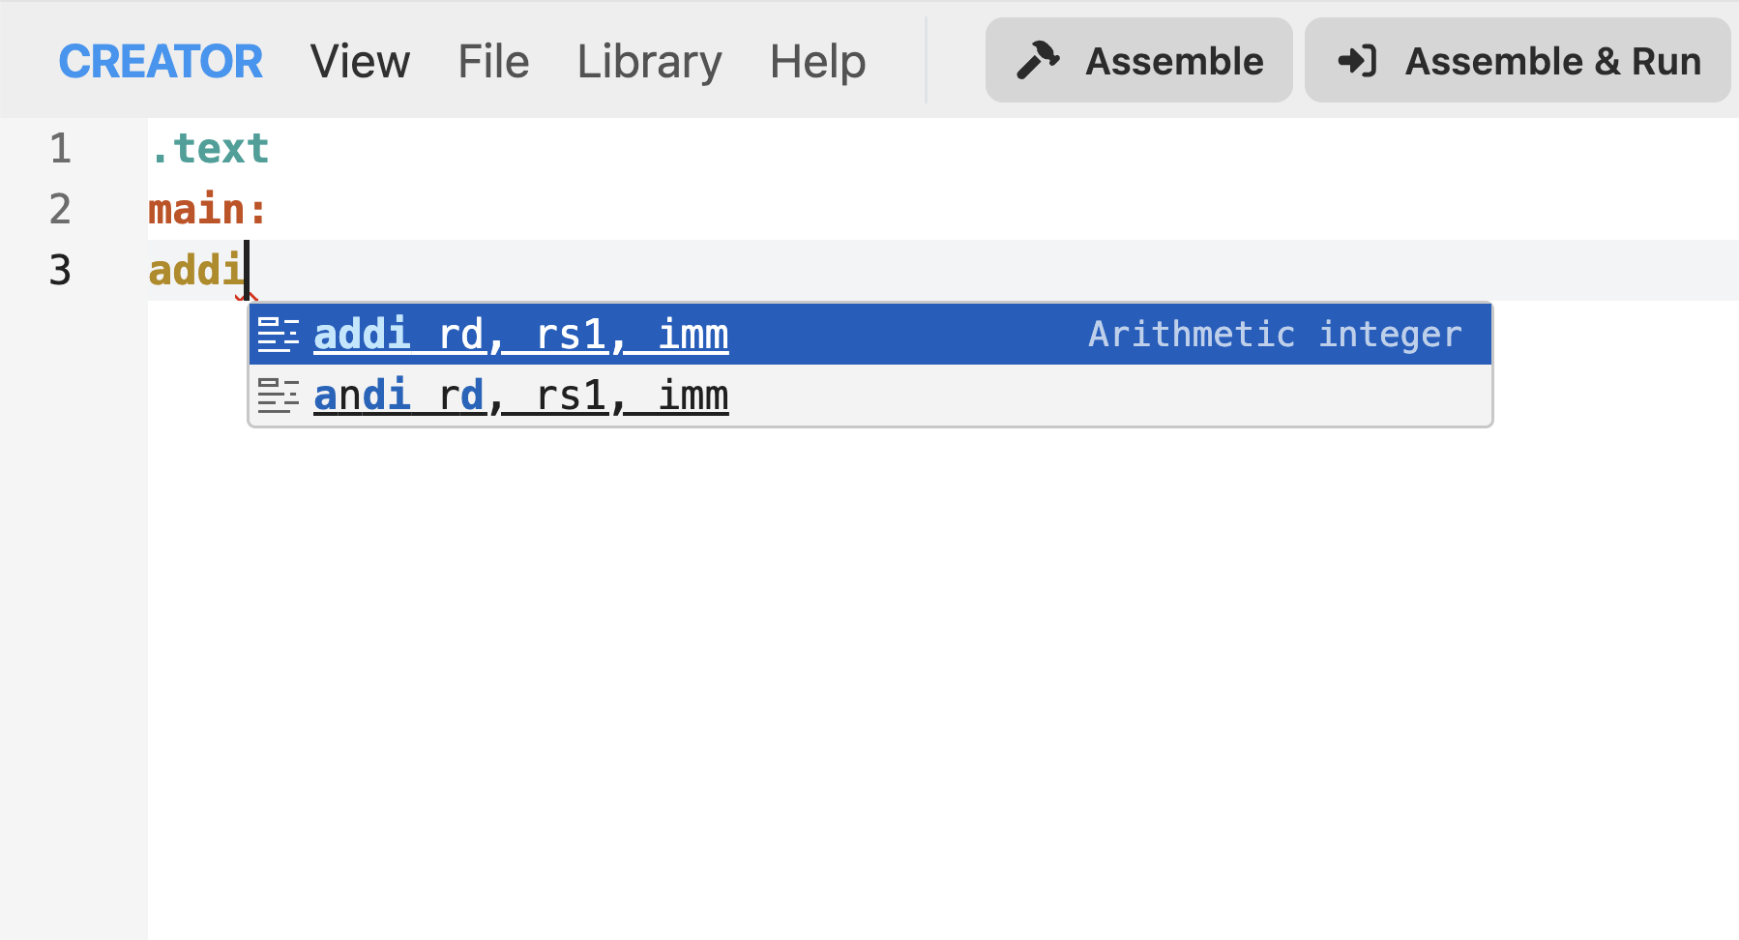
Task: Click the hammer icon on Assemble button
Action: (x=1034, y=60)
